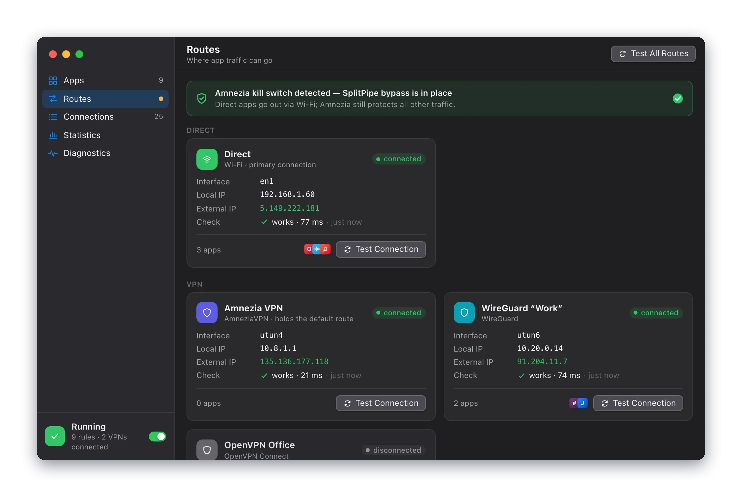Click the "Wi-Fi · primary connection" subtitle
Viewport: 742px width, 497px height.
pyautogui.click(x=270, y=165)
